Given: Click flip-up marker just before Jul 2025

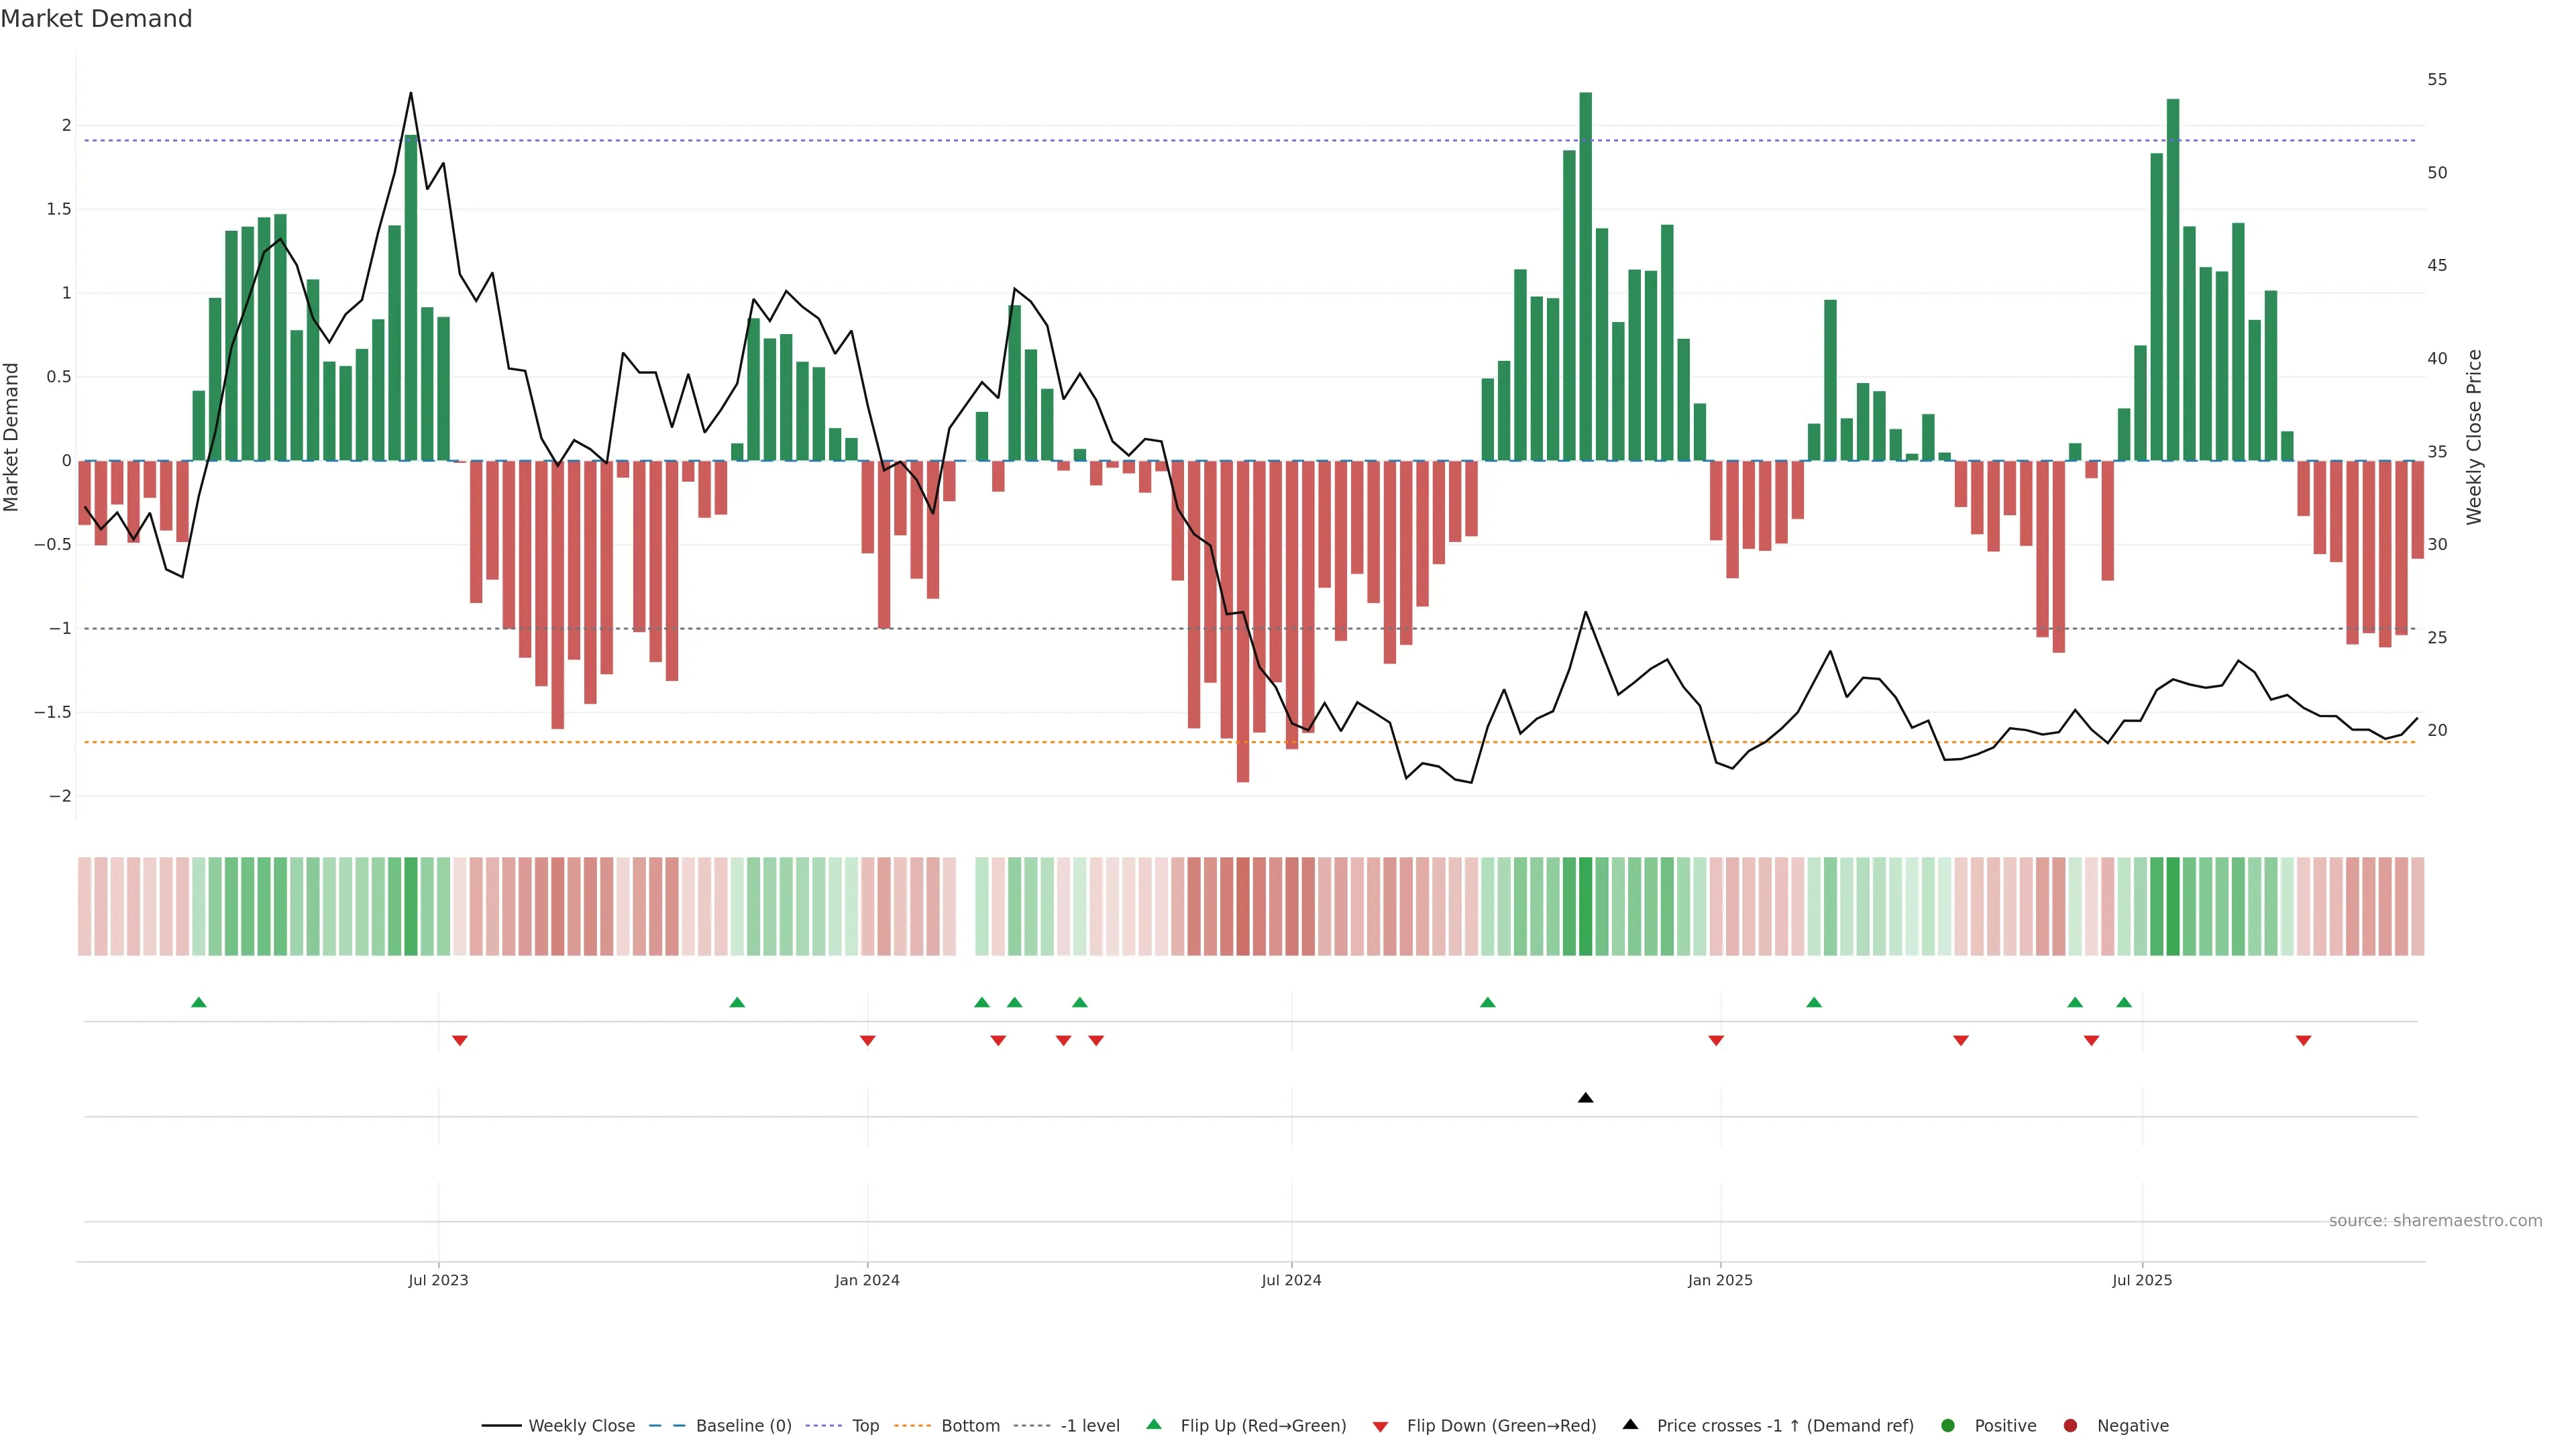Looking at the screenshot, I should pyautogui.click(x=2124, y=1002).
